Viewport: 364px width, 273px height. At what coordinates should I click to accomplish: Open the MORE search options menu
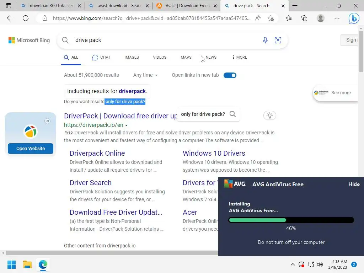240,57
